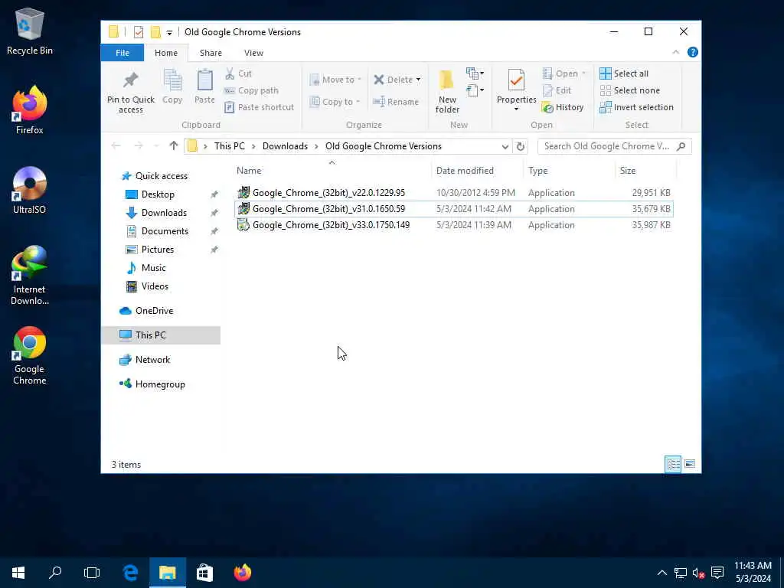Click Select all in ribbon

[624, 73]
